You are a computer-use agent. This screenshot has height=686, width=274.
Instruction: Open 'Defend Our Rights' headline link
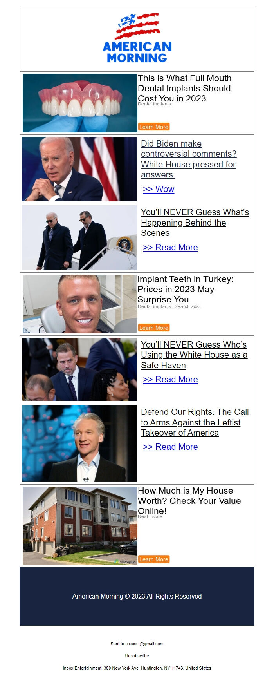tap(195, 422)
